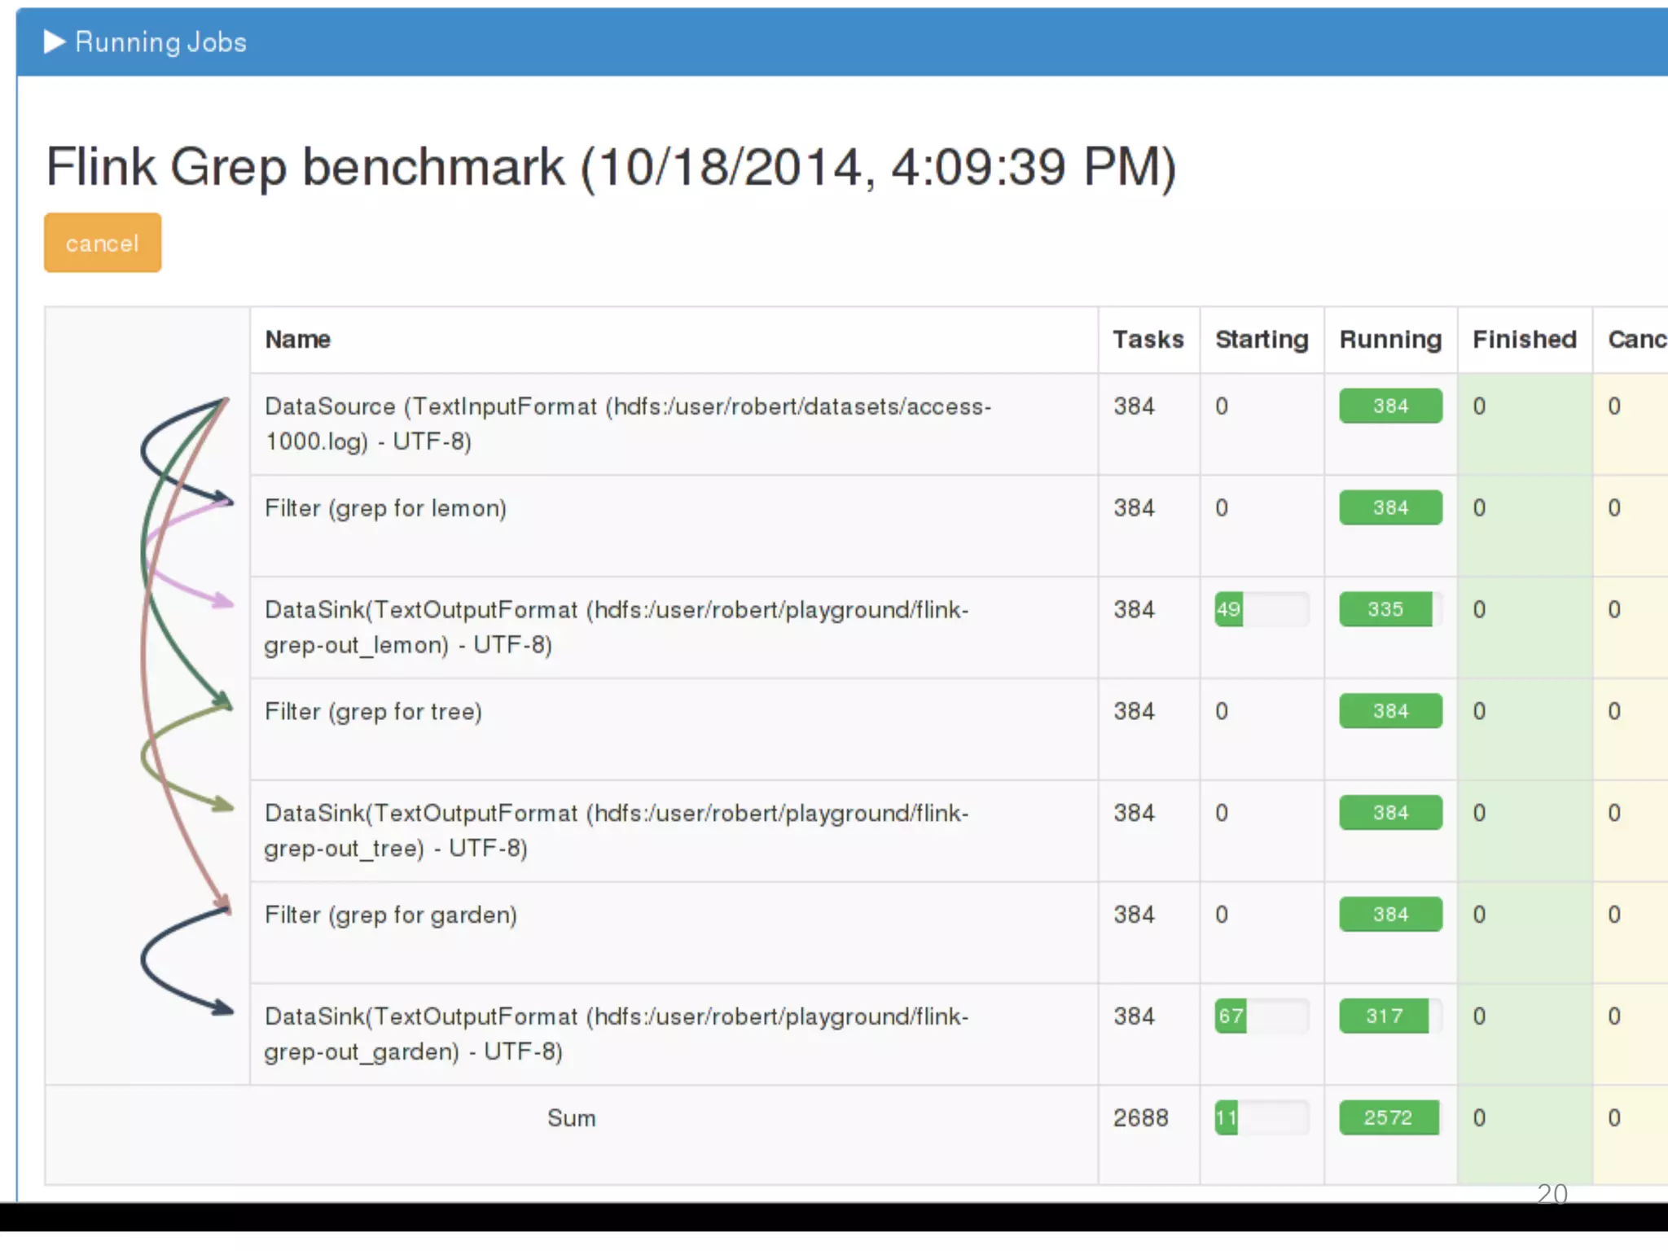The image size is (1668, 1251).
Task: Click the Running Jobs play triangle icon
Action: click(x=54, y=42)
